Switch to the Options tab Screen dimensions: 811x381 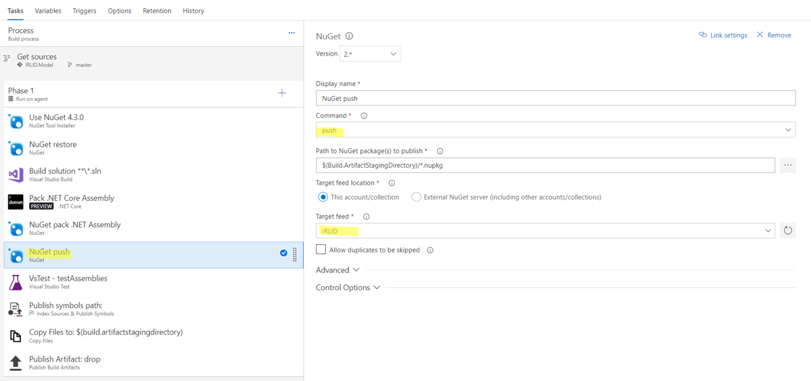pyautogui.click(x=120, y=10)
